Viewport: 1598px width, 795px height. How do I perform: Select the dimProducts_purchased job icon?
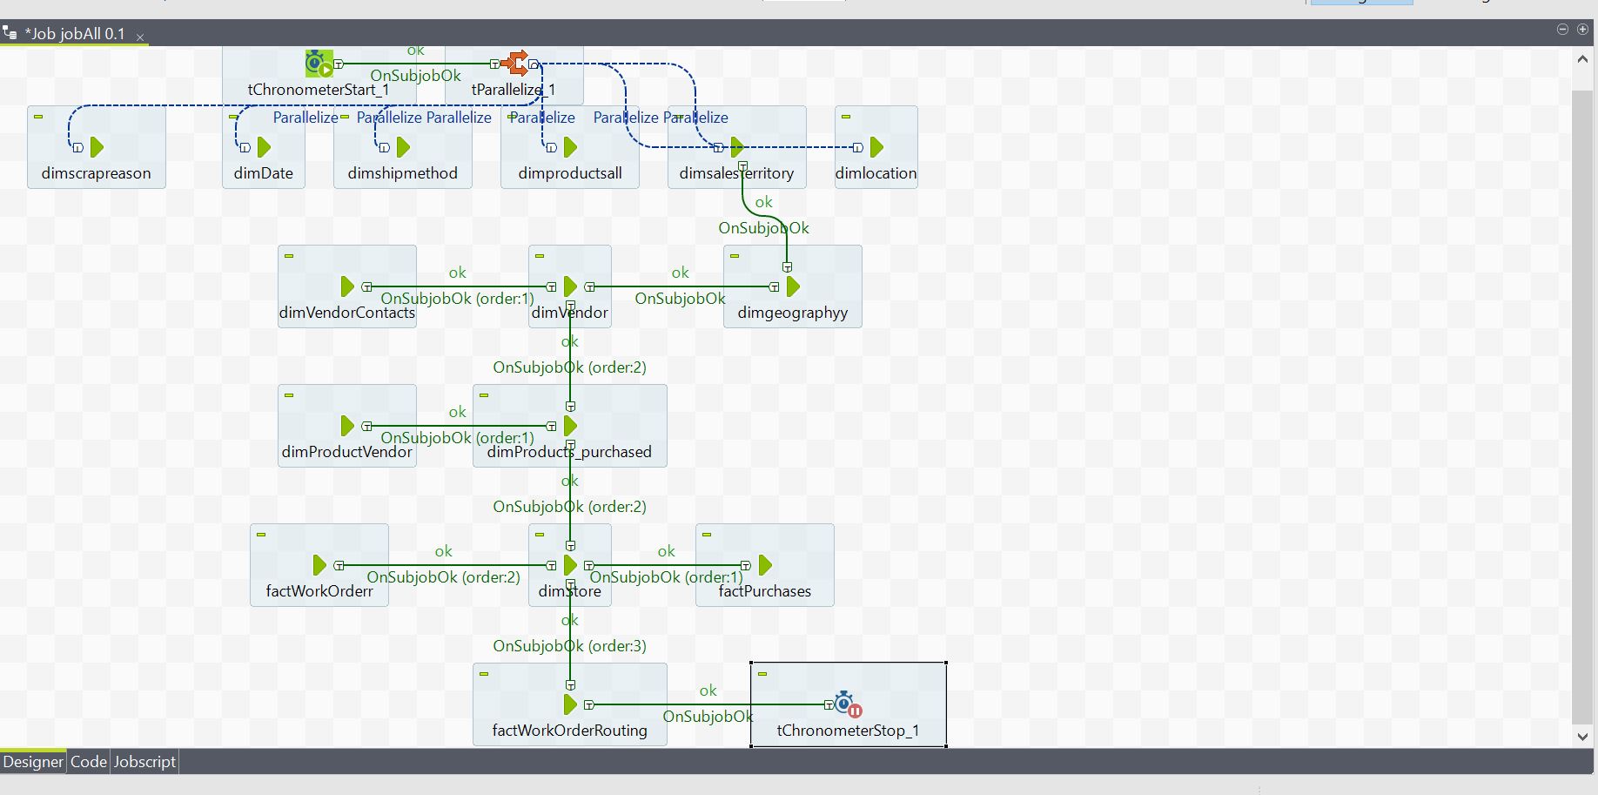tap(570, 426)
